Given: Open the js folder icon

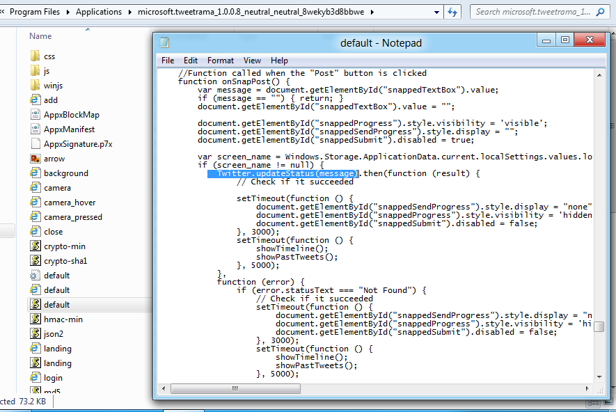Looking at the screenshot, I should click(35, 71).
